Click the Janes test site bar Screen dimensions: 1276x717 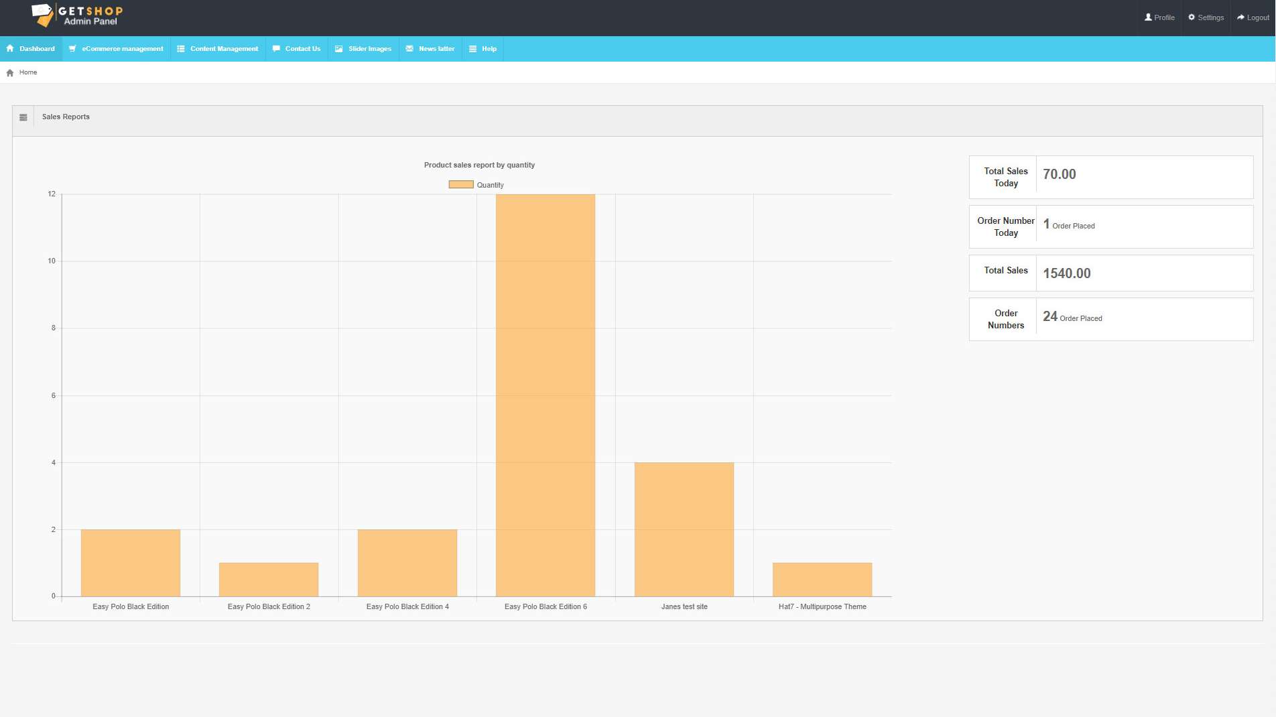click(684, 529)
